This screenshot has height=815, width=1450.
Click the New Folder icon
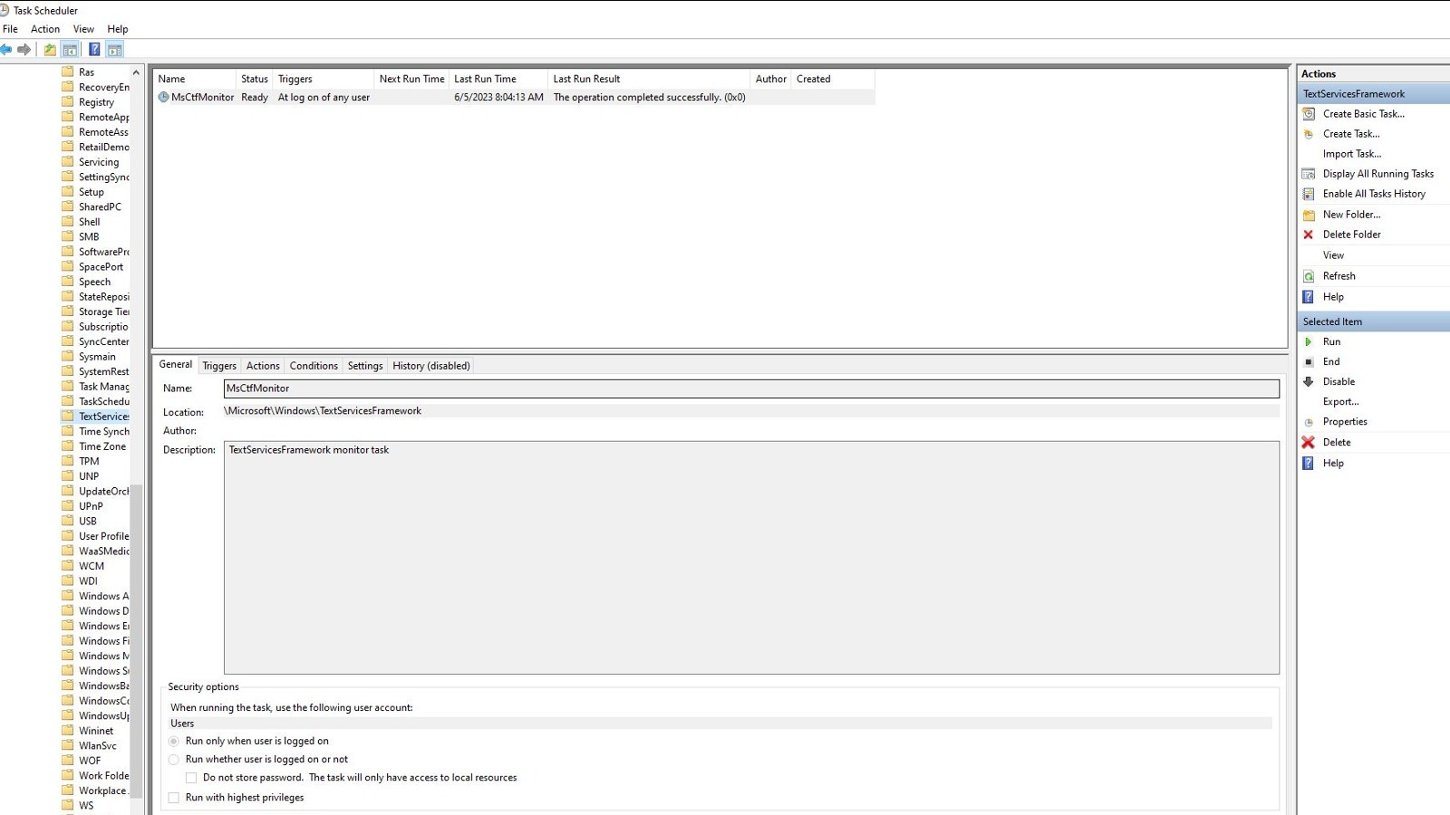point(1309,214)
